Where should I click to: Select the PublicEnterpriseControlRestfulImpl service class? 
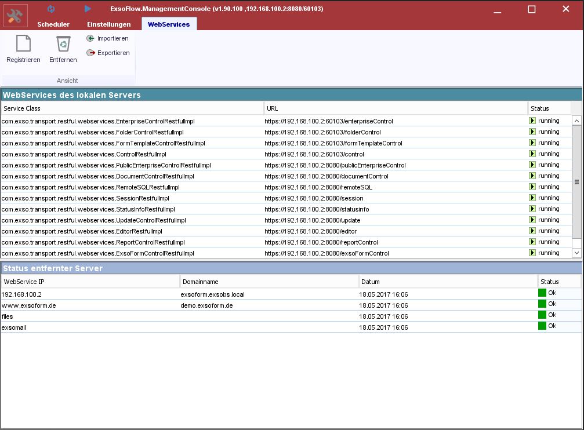click(106, 165)
